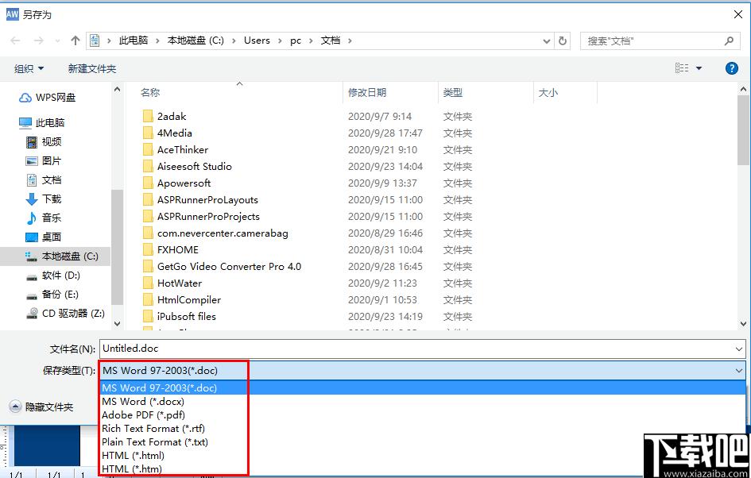751x478 pixels.
Task: Open the Help question mark icon
Action: (731, 68)
